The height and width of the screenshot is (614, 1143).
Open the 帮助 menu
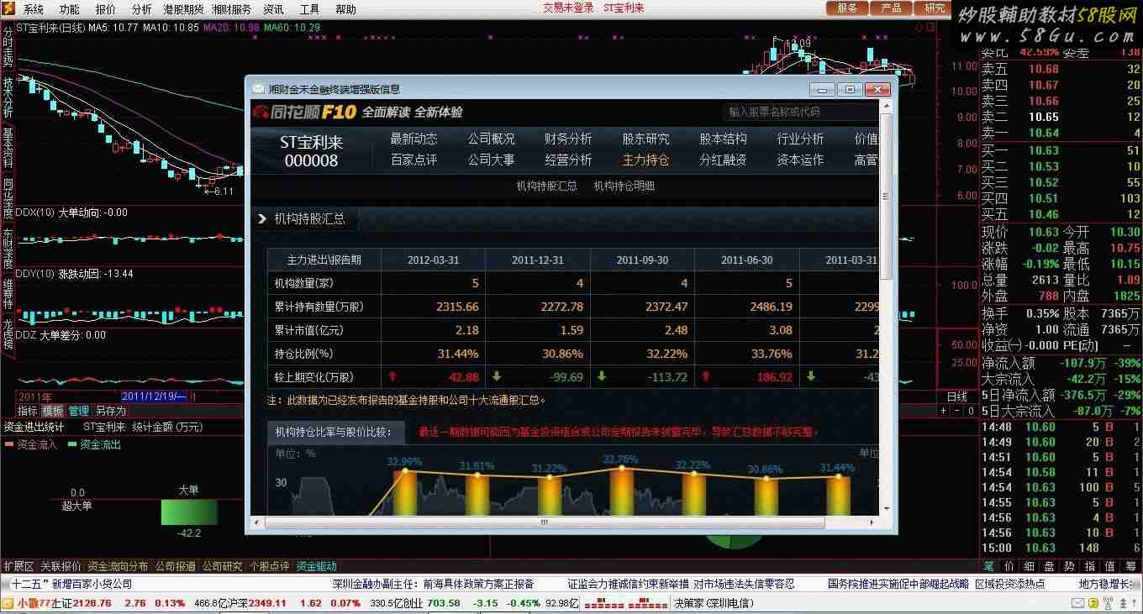345,9
